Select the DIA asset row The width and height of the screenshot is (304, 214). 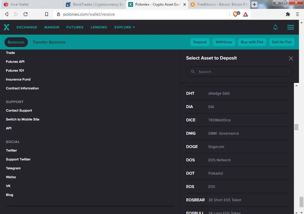(x=237, y=107)
